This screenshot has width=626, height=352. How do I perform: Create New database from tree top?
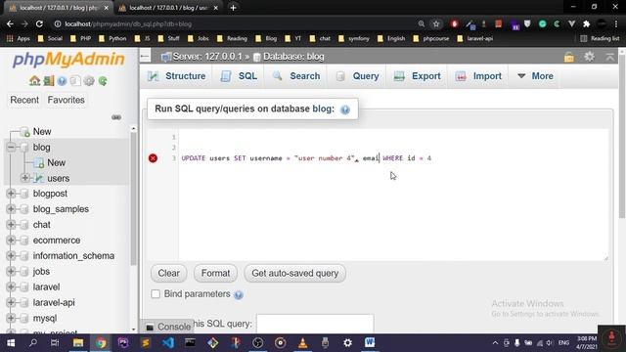coord(41,132)
